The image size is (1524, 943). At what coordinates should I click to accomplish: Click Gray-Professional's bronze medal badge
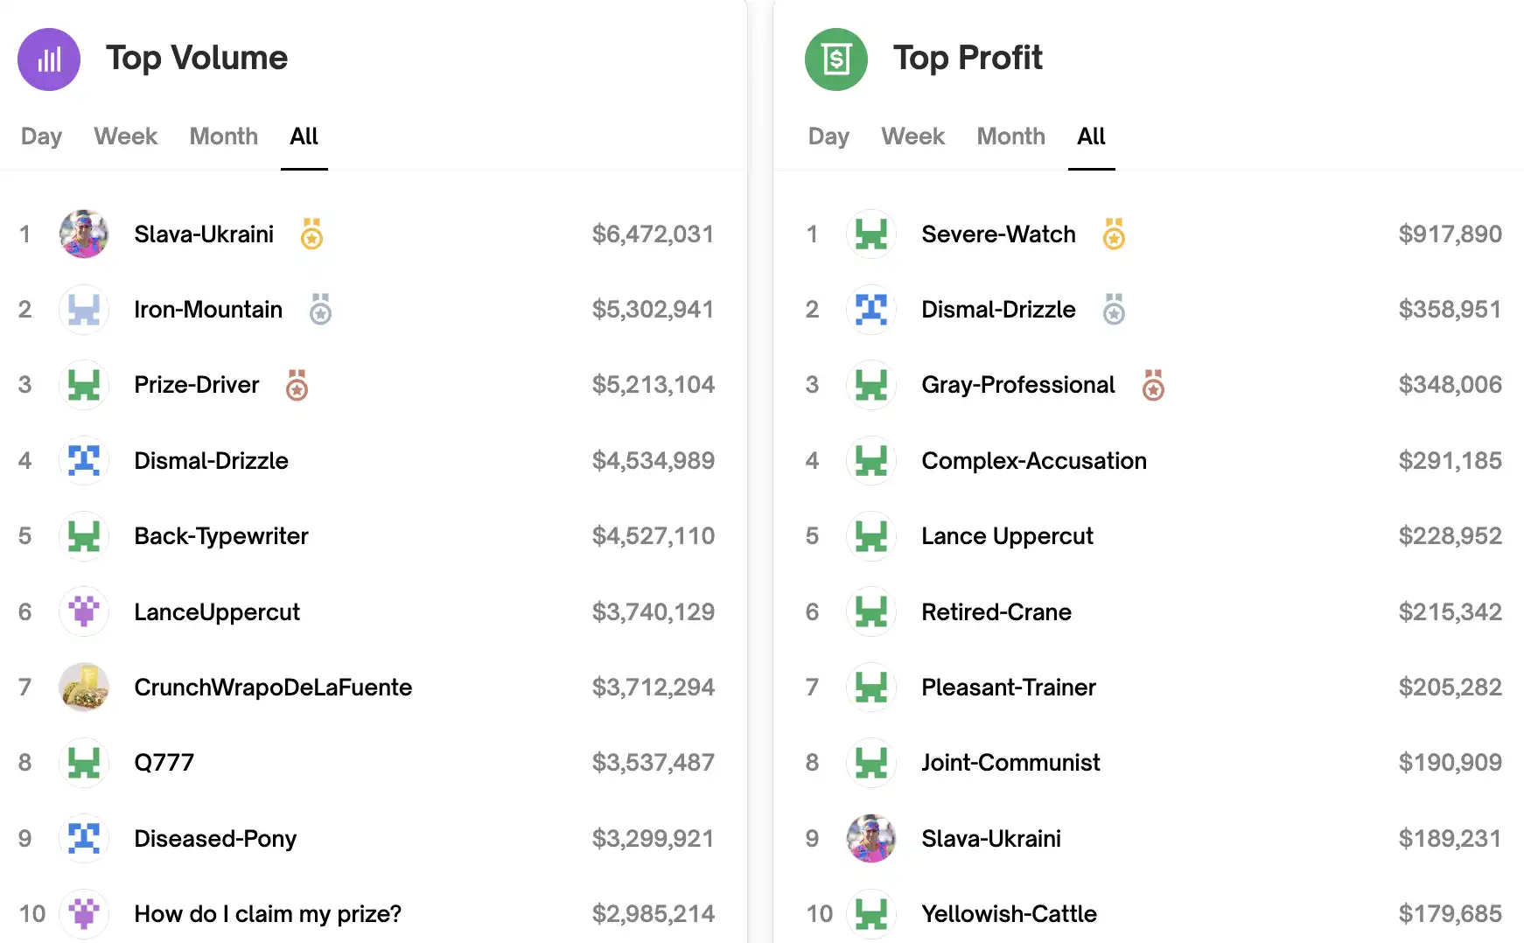(x=1153, y=385)
